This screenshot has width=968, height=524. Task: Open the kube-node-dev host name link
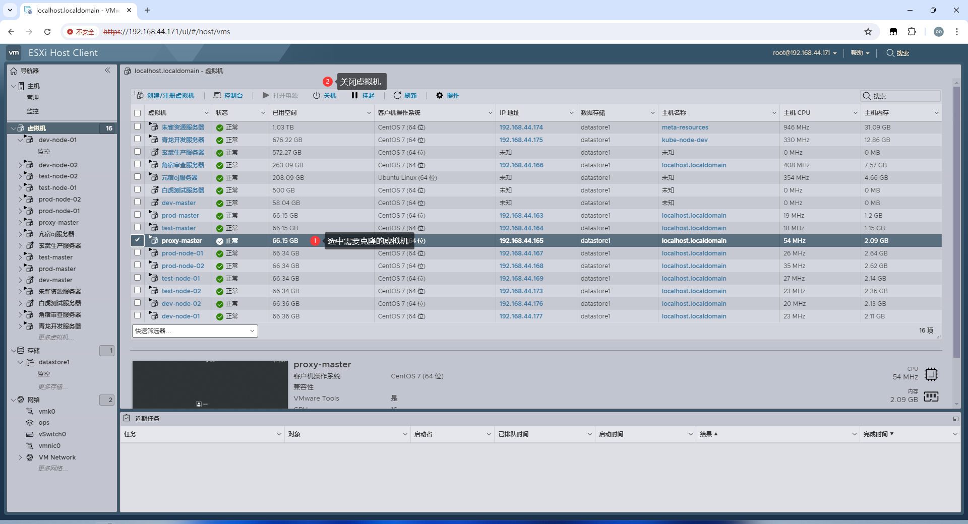pos(685,140)
